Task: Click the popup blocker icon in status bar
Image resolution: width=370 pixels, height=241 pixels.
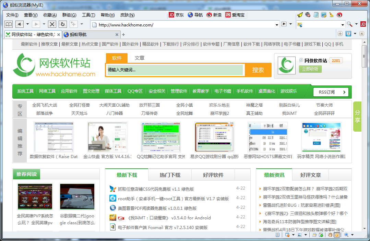Action: tap(287, 235)
